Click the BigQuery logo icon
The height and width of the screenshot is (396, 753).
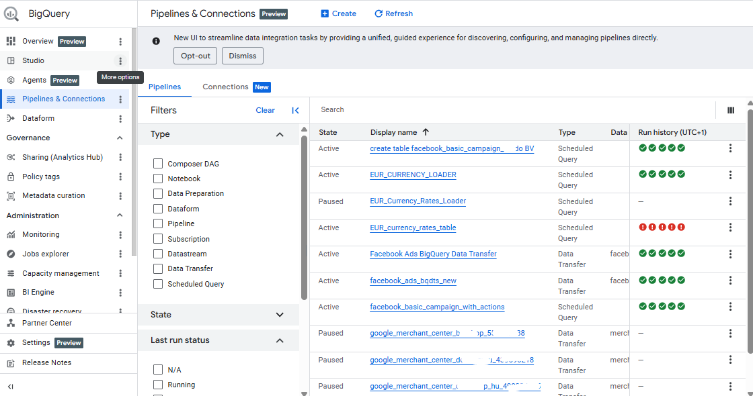pos(11,14)
